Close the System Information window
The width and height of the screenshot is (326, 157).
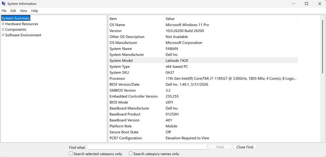[x=320, y=4]
